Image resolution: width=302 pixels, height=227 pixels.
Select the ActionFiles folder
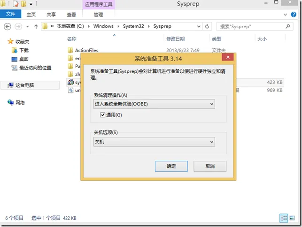(x=87, y=50)
